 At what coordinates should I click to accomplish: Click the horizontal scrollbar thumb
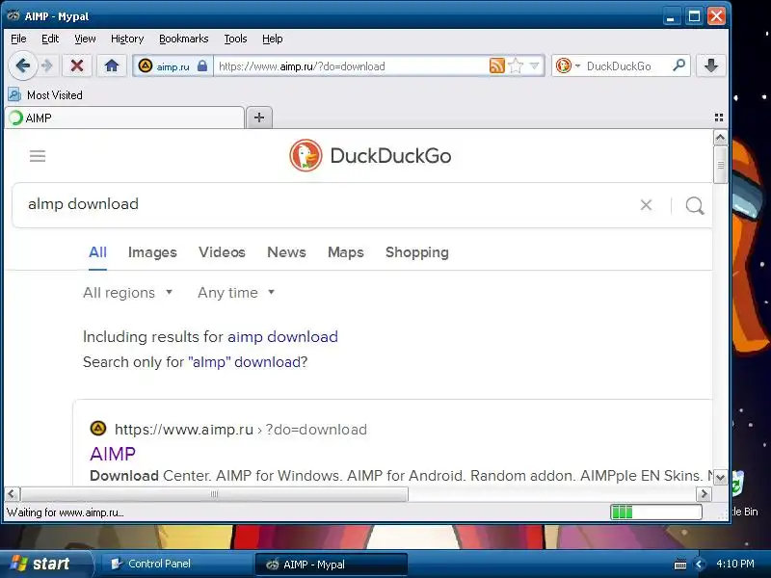214,494
